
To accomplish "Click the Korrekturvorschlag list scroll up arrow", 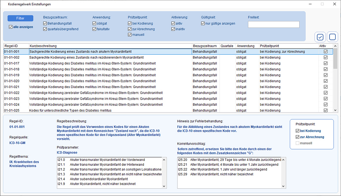I will [x=283, y=160].
